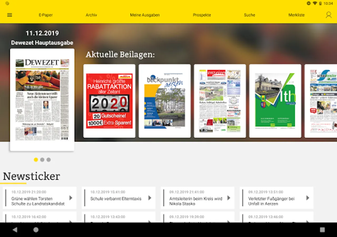Open the Rabattaktion 2020 supplement
This screenshot has height=237, width=337.
point(109,101)
